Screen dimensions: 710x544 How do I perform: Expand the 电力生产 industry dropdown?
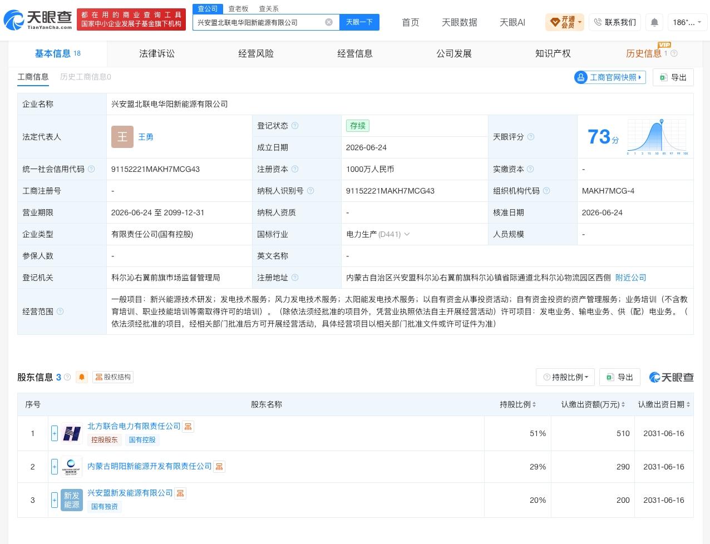click(x=407, y=234)
